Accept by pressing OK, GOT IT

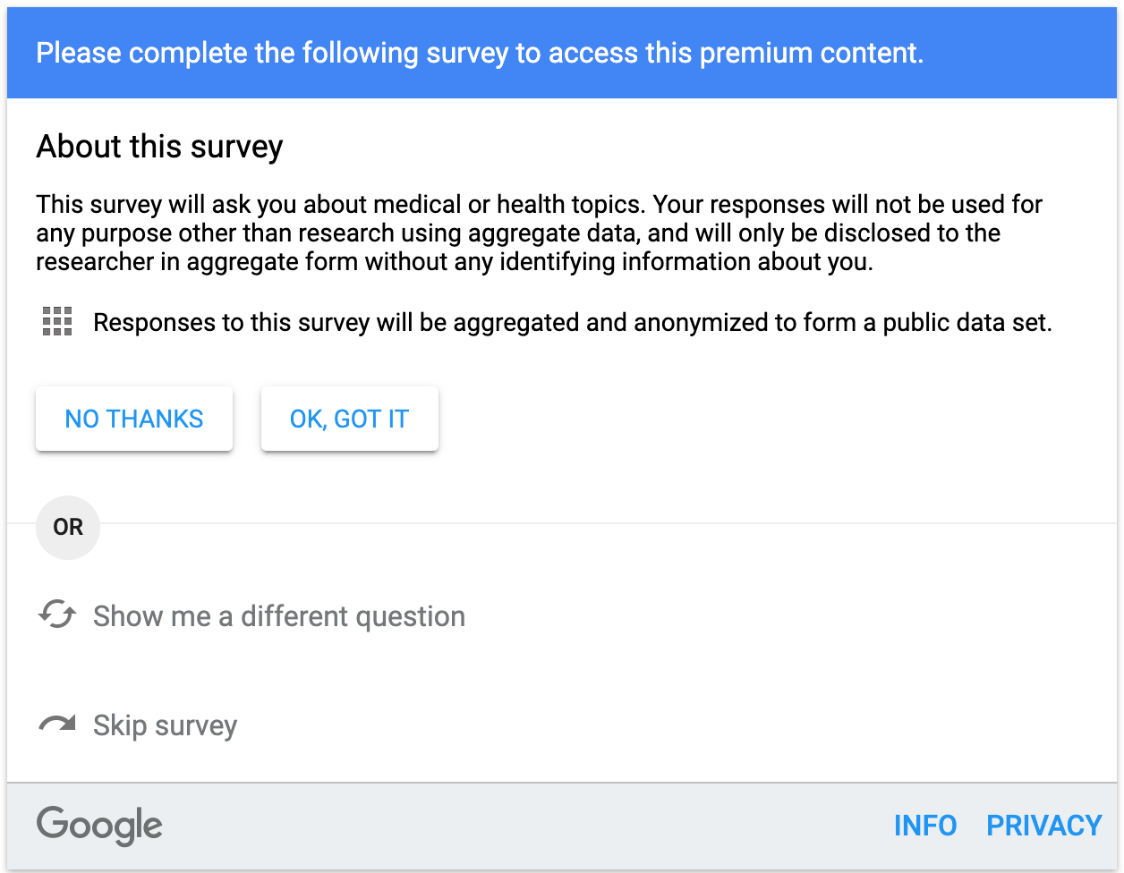(x=349, y=419)
